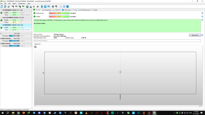The image size is (205, 115).
Task: Click the second gear settings toolbar icon
Action: pyautogui.click(x=56, y=7)
